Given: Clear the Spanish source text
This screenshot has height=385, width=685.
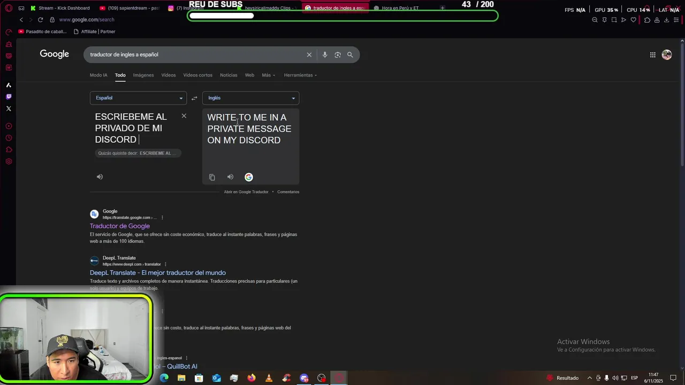Looking at the screenshot, I should pos(184,115).
